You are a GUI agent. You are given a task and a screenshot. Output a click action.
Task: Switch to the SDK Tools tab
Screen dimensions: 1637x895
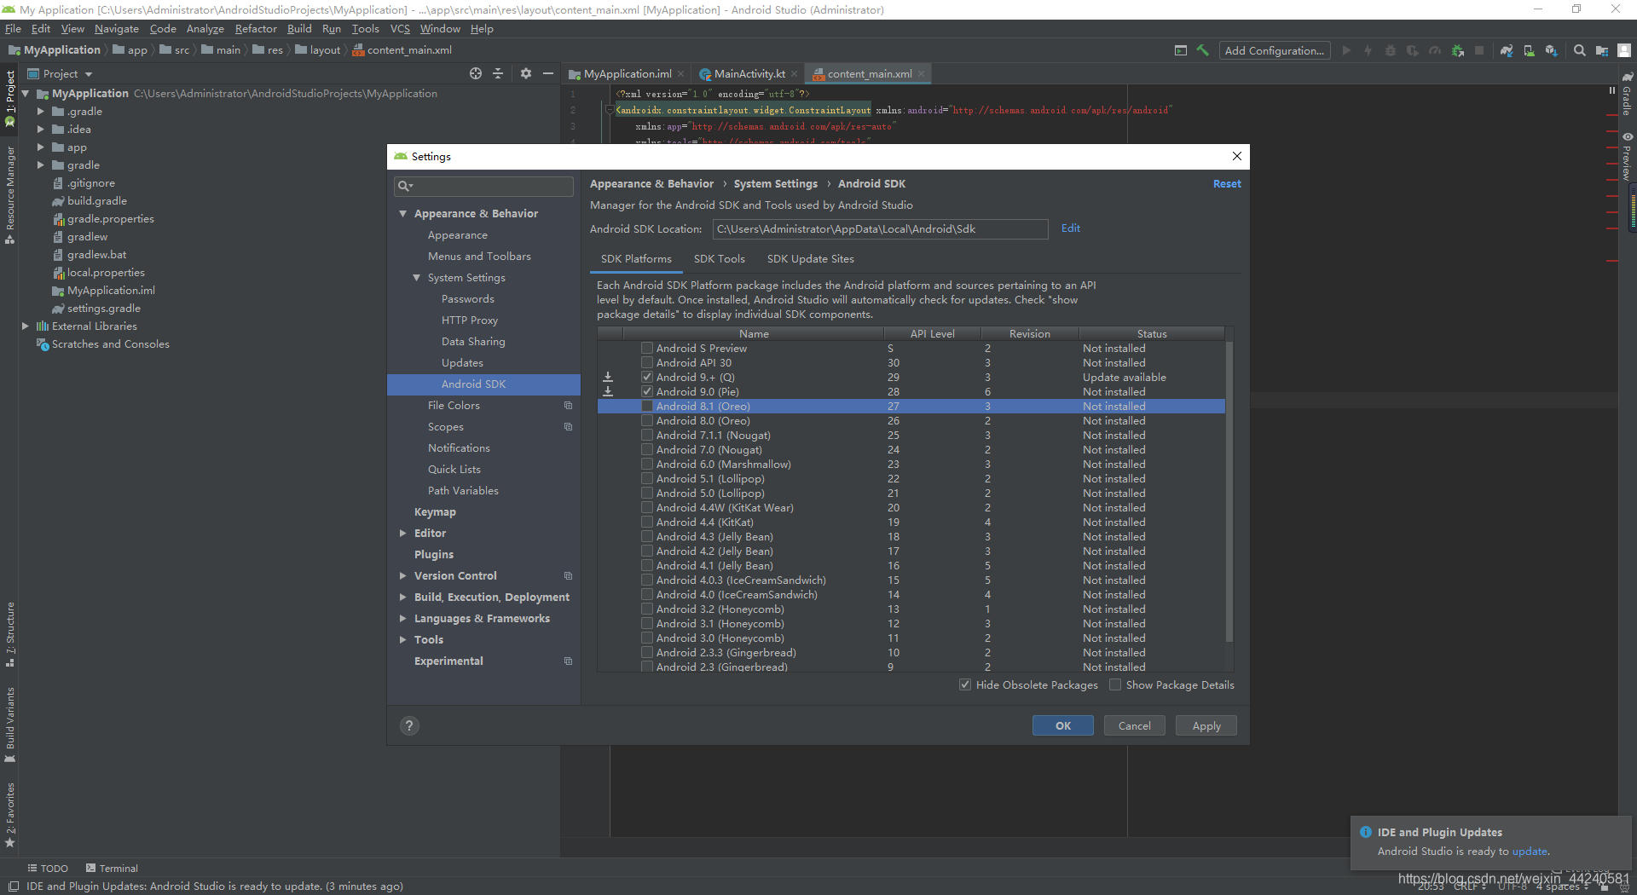pos(719,258)
